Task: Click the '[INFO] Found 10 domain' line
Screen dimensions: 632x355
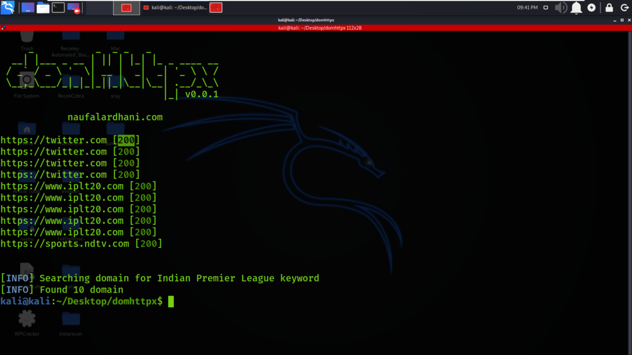Action: click(x=62, y=290)
